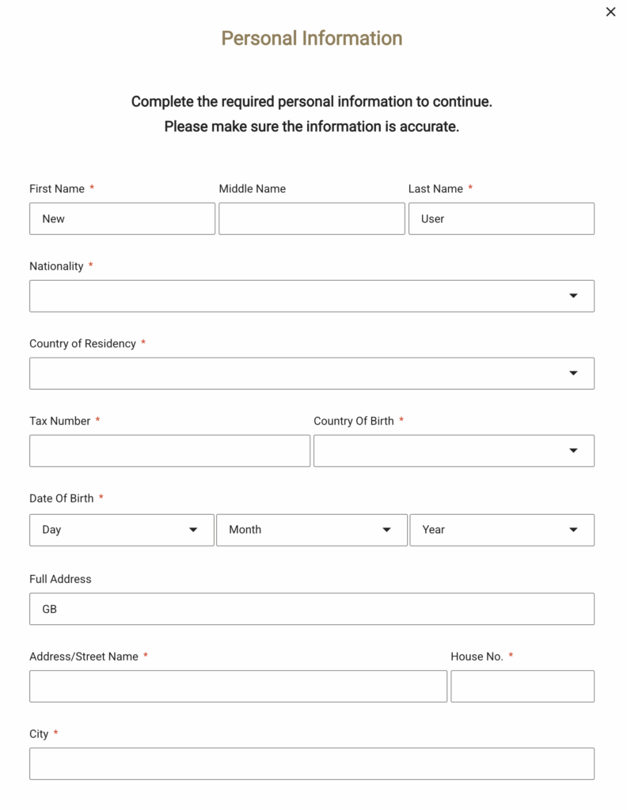Click the Country of Residency arrow icon
This screenshot has height=810, width=627.
573,373
